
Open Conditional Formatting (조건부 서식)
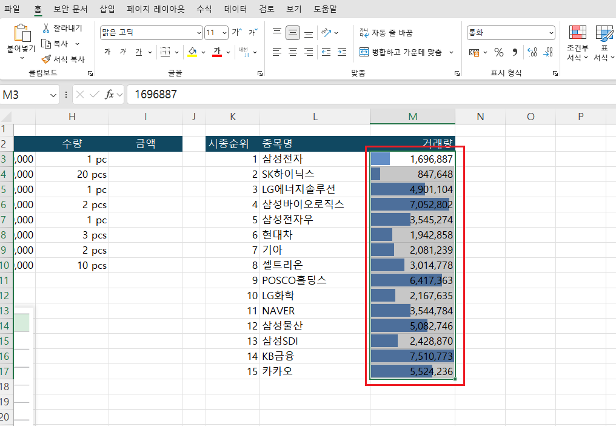tap(577, 42)
